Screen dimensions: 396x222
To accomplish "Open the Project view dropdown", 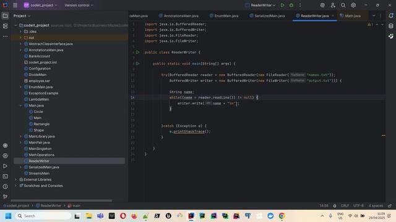I will 22,16.
